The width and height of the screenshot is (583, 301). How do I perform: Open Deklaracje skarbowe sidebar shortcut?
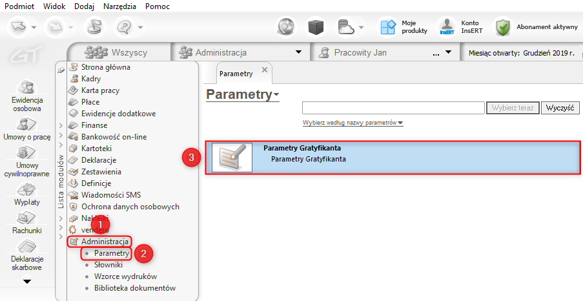point(27,247)
